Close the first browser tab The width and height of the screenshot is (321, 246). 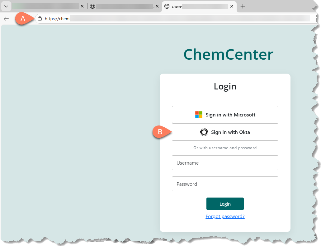[82, 6]
